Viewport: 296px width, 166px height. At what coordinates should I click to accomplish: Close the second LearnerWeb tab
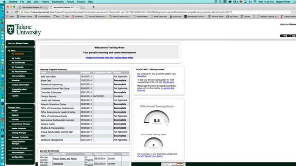point(77,7)
